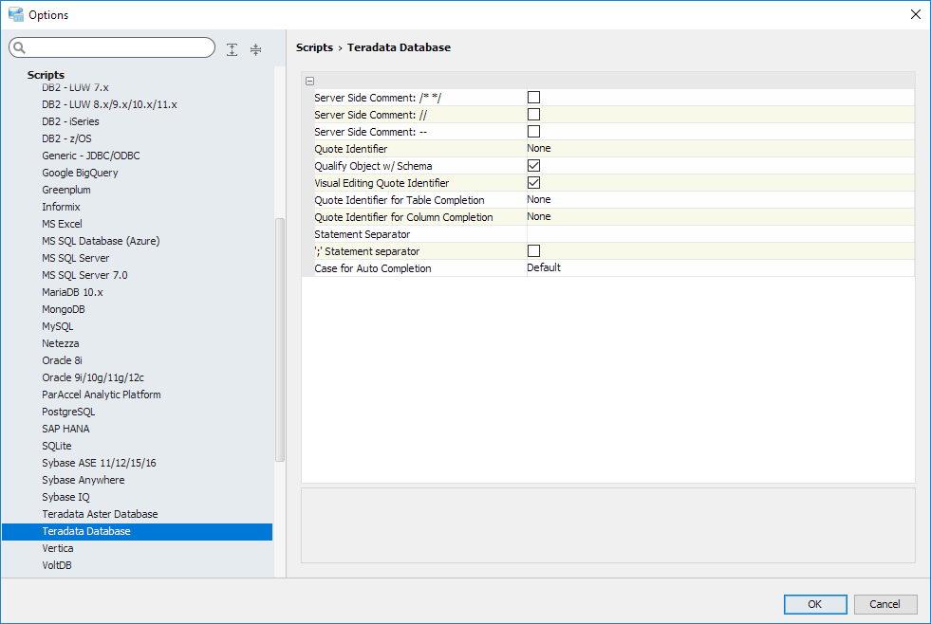Collapse the property grid section
This screenshot has width=931, height=624.
(310, 81)
